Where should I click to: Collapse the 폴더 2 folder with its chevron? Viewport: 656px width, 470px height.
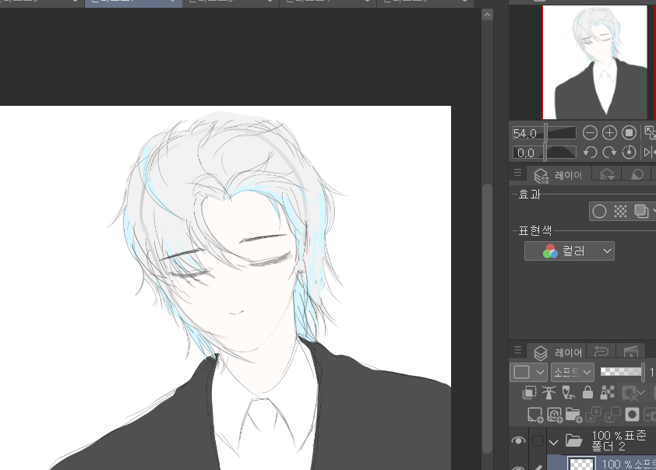coord(553,441)
